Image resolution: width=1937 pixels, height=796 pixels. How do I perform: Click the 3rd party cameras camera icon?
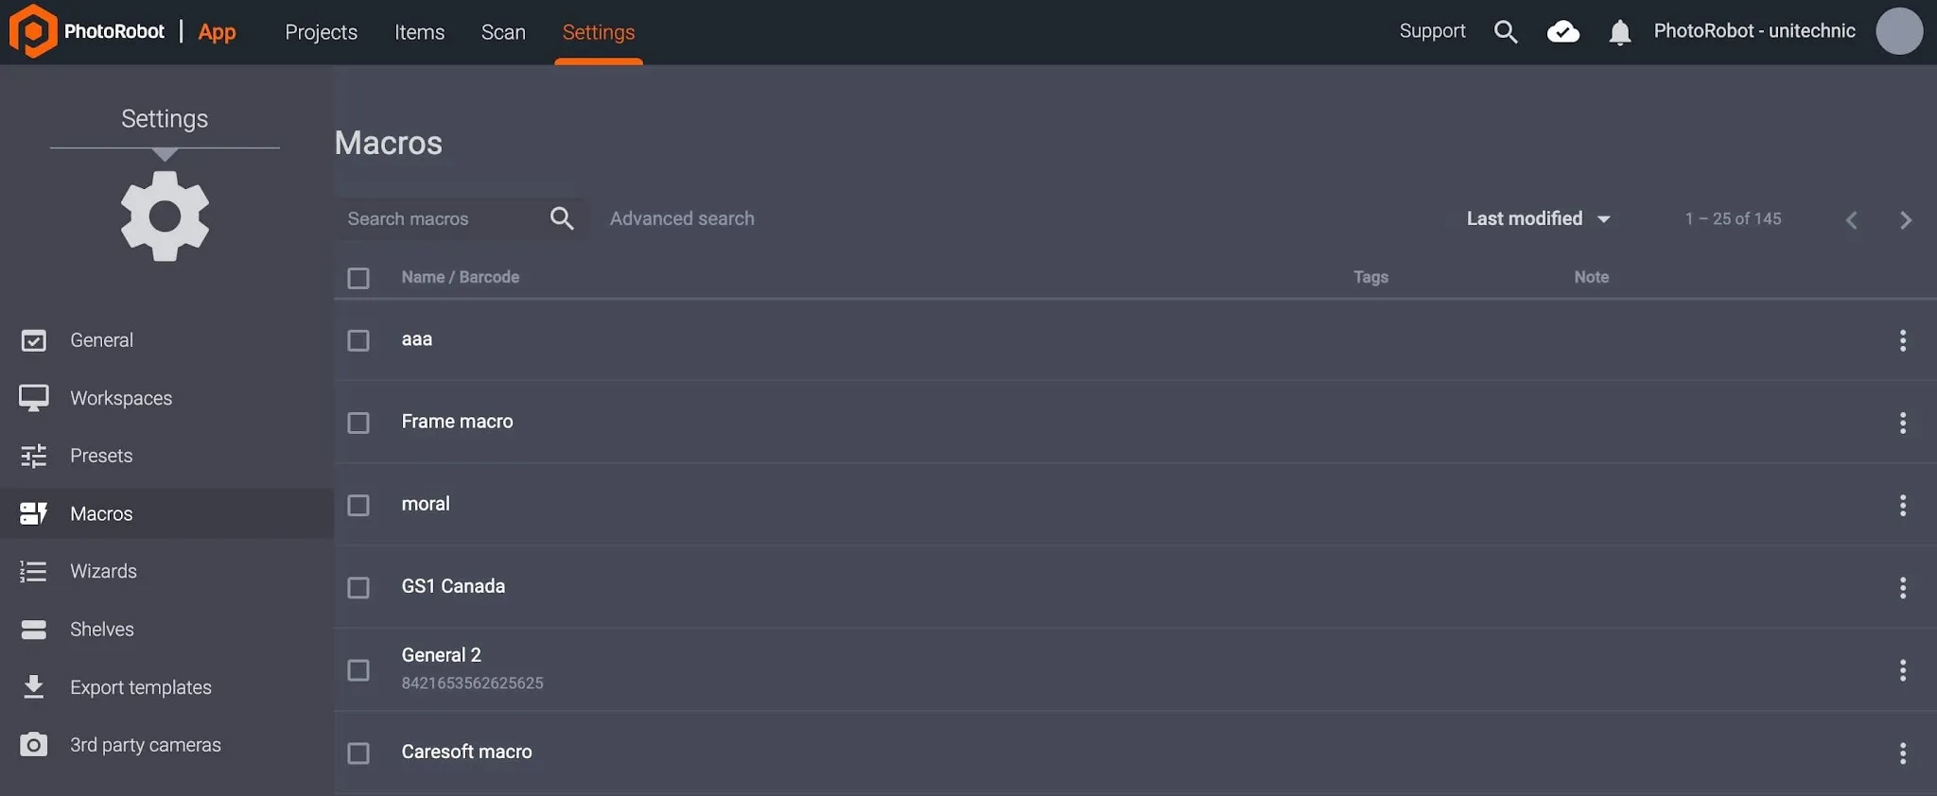tap(34, 745)
